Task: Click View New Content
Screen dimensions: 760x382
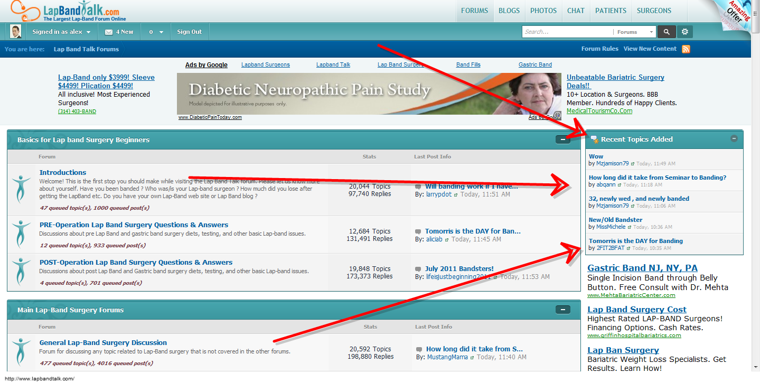Action: (650, 49)
